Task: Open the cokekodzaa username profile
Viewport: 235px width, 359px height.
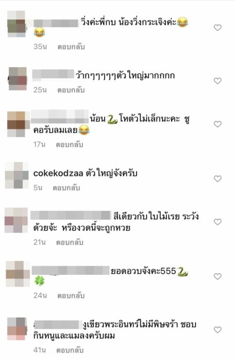Action: tap(58, 173)
